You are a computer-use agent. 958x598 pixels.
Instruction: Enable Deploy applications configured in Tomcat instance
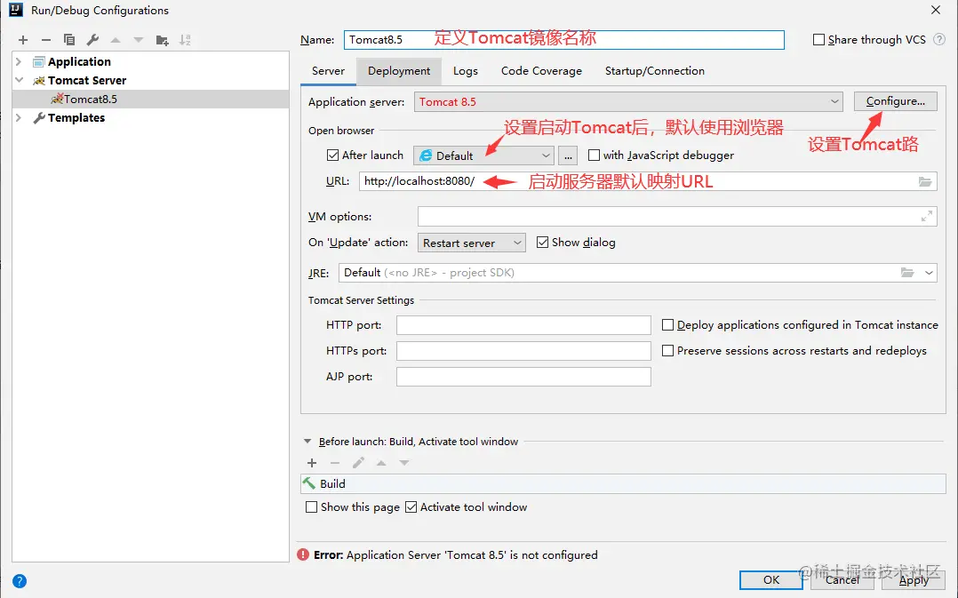[x=667, y=325]
